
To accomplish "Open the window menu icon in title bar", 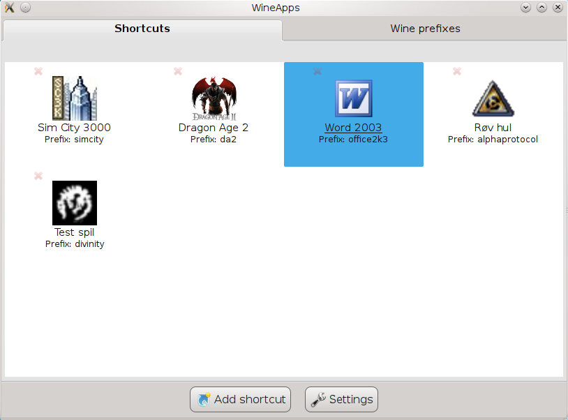I will click(9, 8).
